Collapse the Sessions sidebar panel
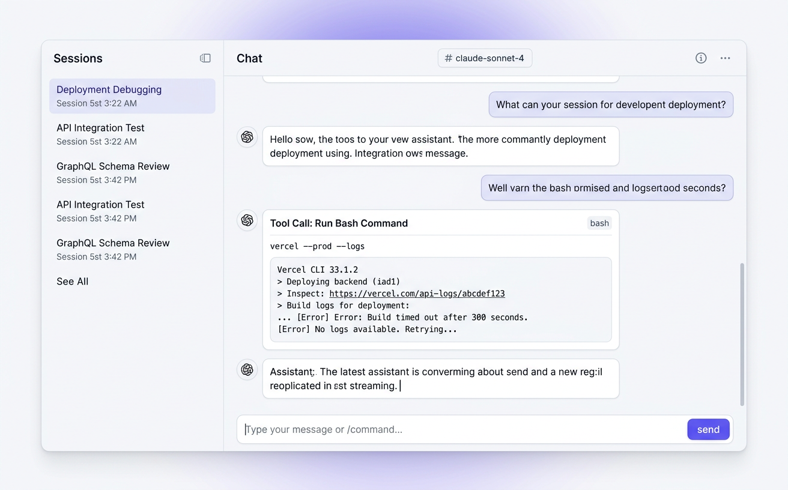This screenshot has height=490, width=788. (x=205, y=58)
